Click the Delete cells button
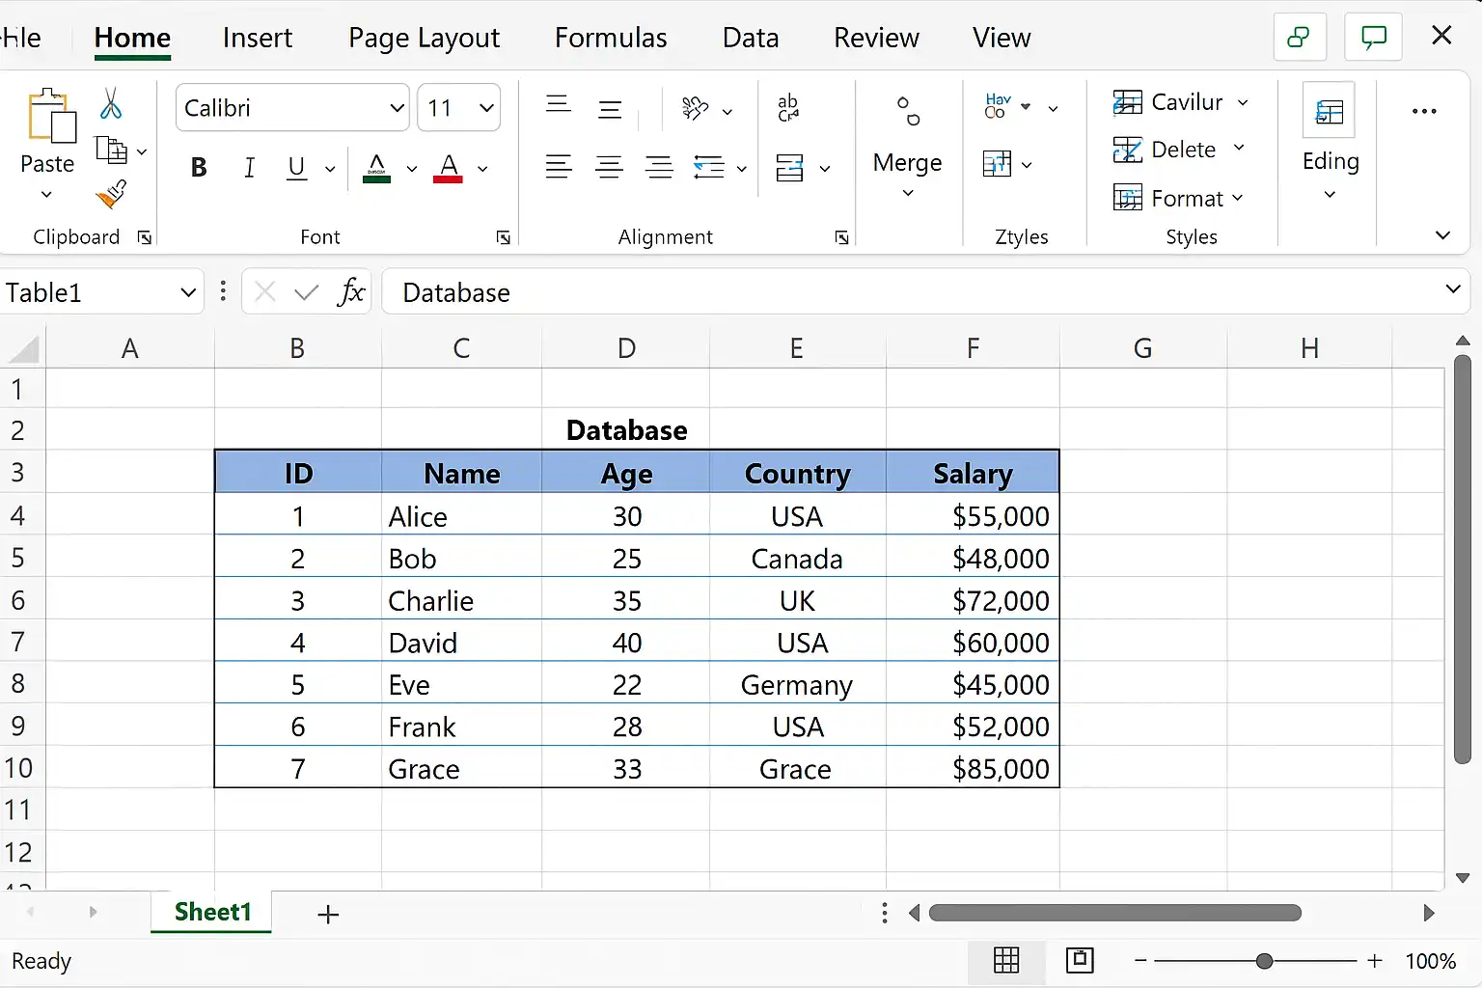 (1179, 150)
